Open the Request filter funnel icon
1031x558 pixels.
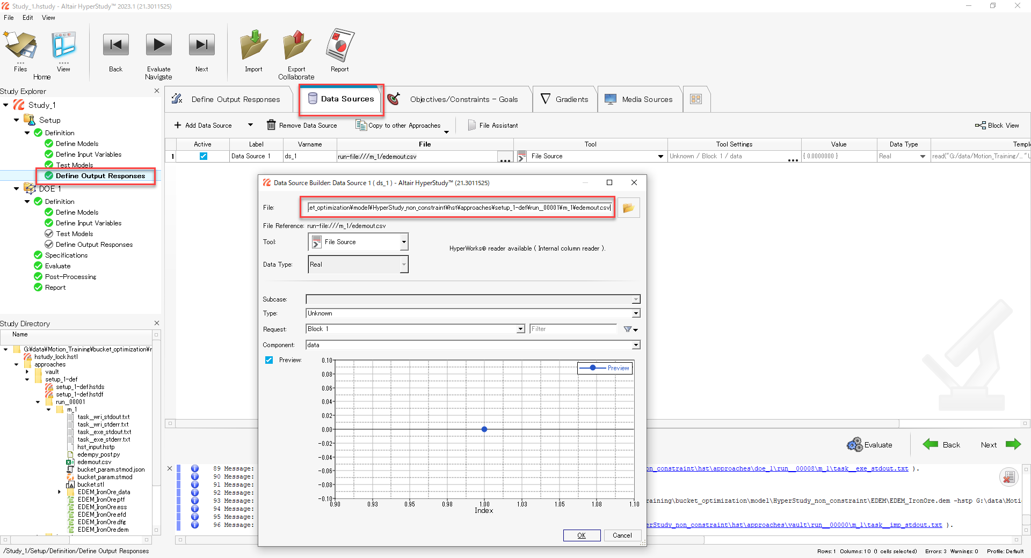pos(630,329)
